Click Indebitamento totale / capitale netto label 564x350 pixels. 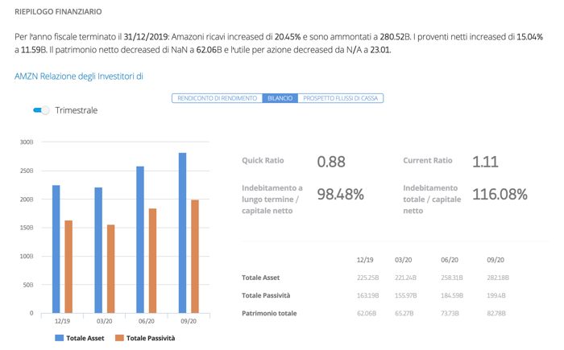pos(432,199)
